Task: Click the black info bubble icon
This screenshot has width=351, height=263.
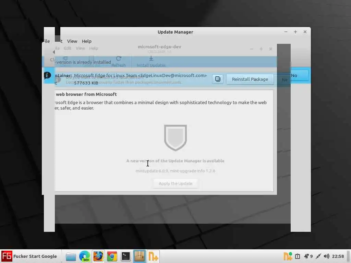Action: click(47, 75)
